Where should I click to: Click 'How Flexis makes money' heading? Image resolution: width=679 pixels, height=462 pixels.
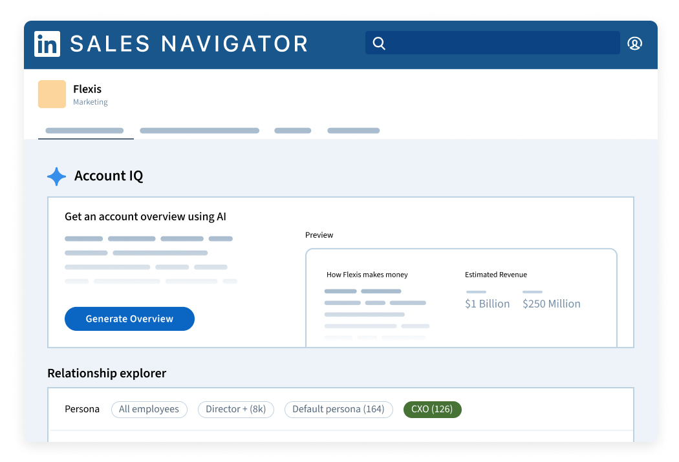(367, 275)
